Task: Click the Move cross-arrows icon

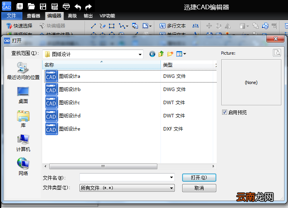Action: click(209, 26)
